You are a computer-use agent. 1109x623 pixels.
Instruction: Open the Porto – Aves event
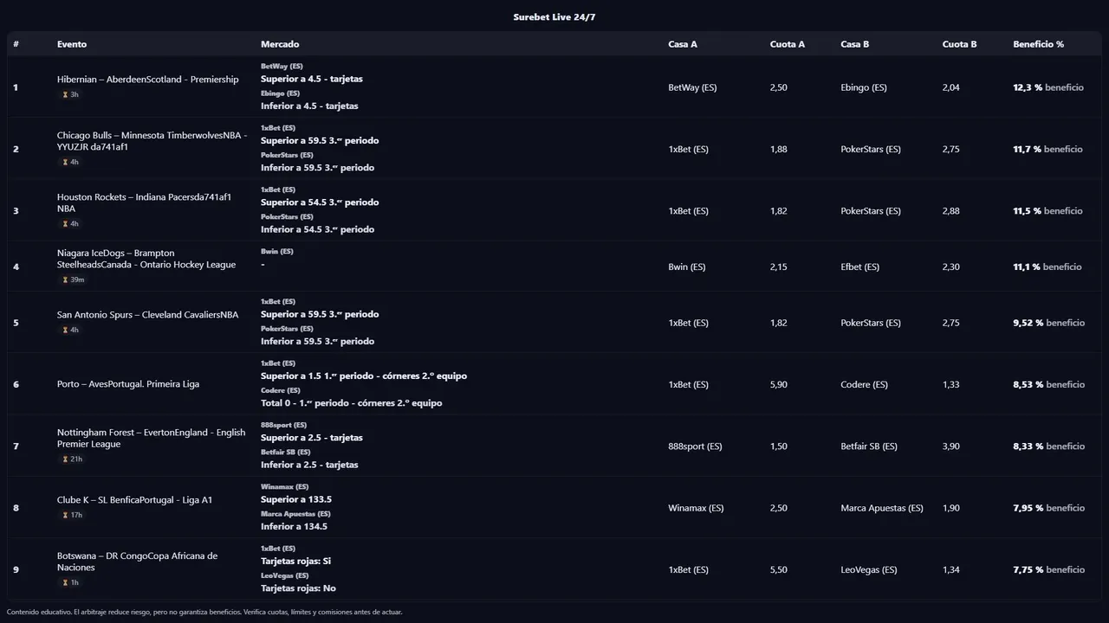[128, 384]
